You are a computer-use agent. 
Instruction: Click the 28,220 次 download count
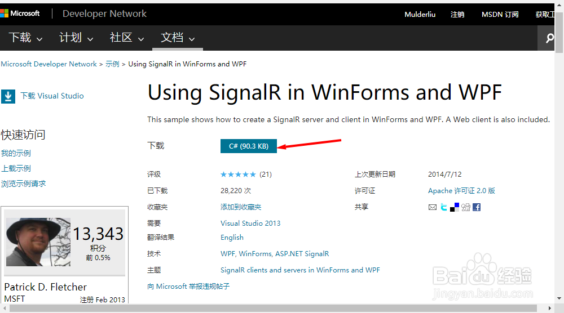[x=236, y=191]
